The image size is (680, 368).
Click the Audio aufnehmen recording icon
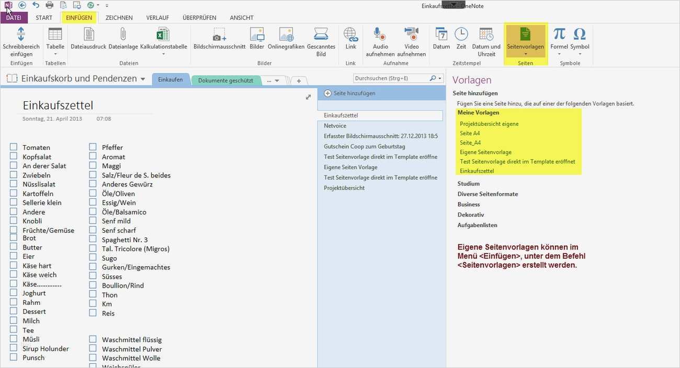coord(380,37)
